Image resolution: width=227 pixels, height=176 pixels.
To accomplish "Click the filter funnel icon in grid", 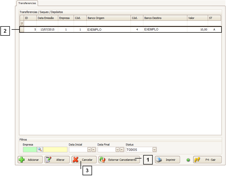I will (x=22, y=23).
